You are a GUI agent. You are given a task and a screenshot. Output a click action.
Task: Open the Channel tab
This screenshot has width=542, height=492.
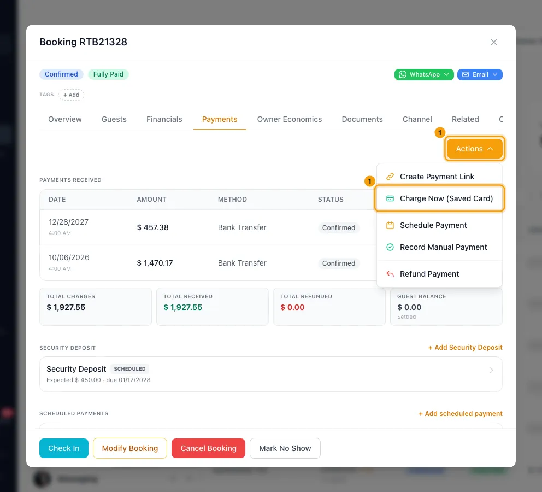click(x=417, y=119)
